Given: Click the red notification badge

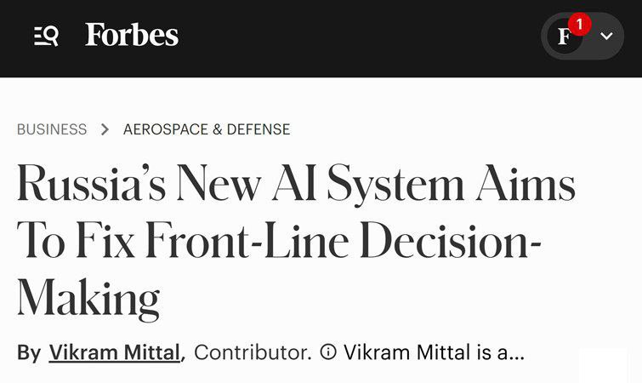Looking at the screenshot, I should [x=579, y=24].
